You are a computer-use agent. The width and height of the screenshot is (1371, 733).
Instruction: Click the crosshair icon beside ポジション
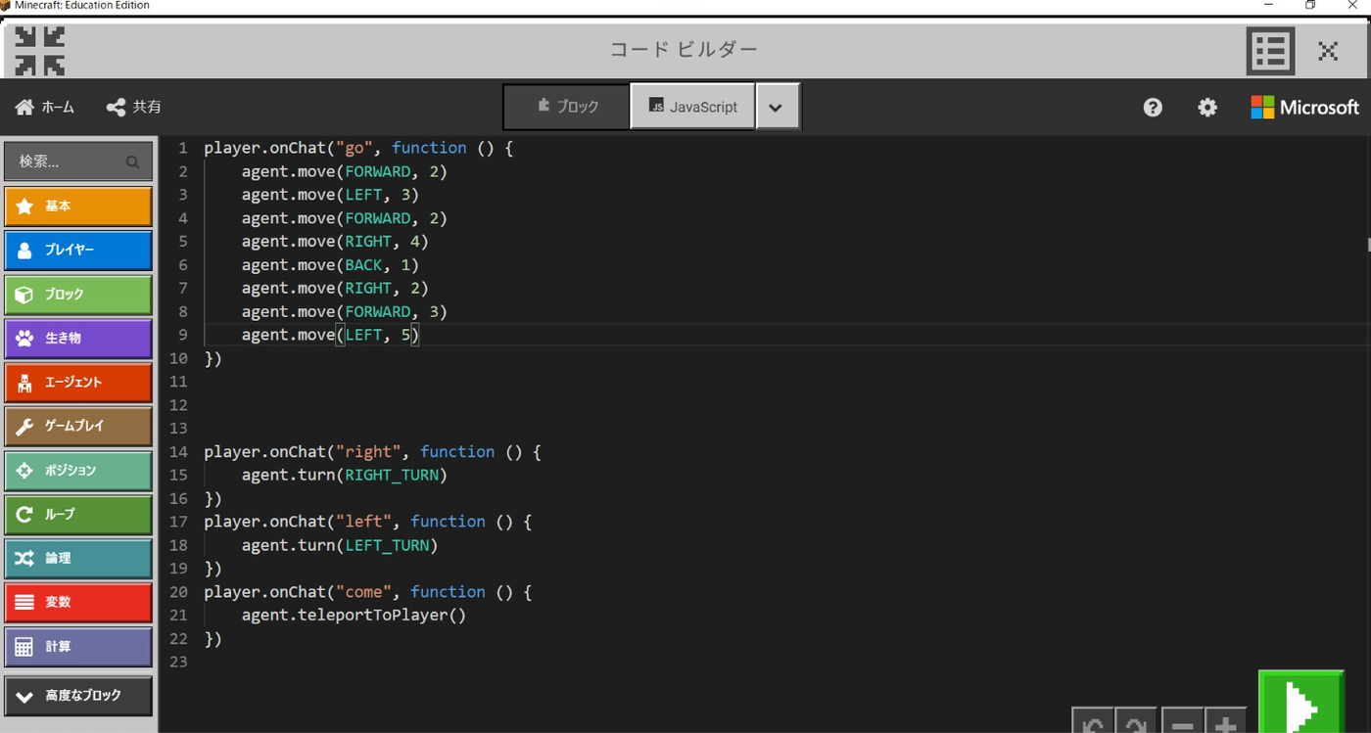24,471
